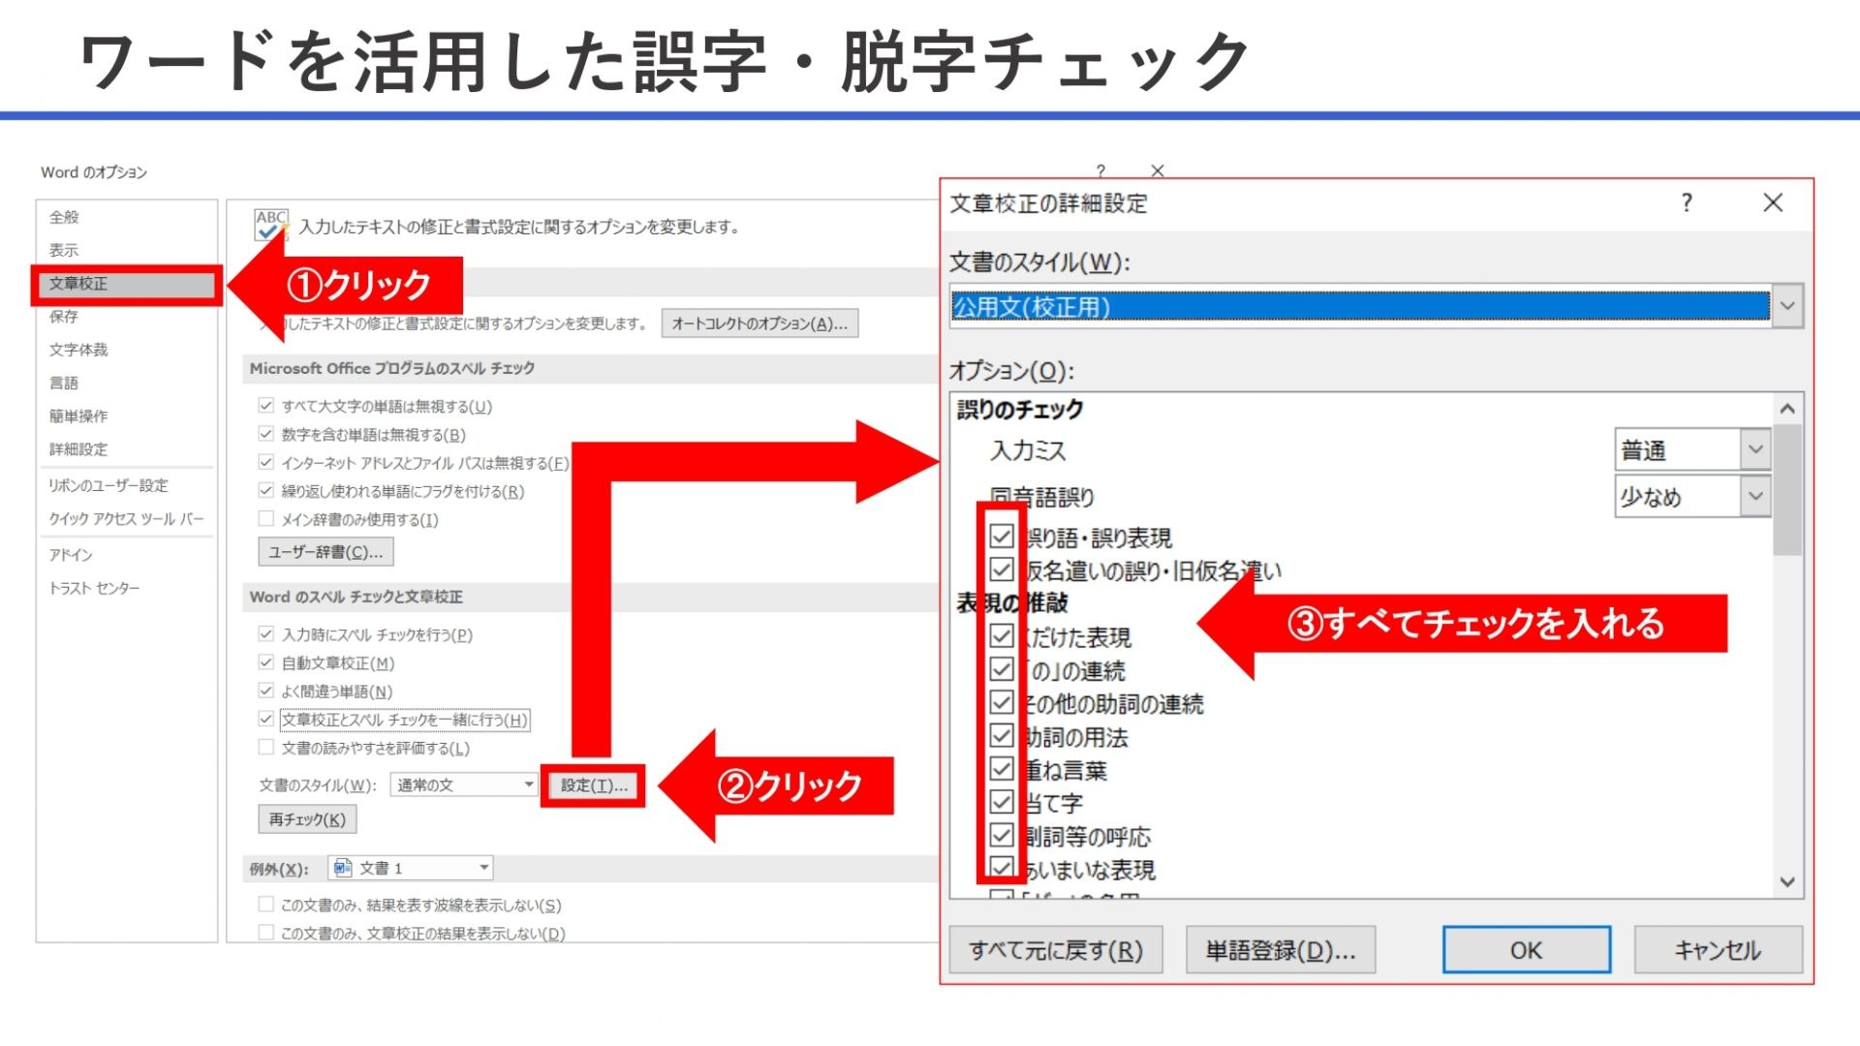
Task: Click すべて元に戻す(R) button
Action: [x=1056, y=950]
